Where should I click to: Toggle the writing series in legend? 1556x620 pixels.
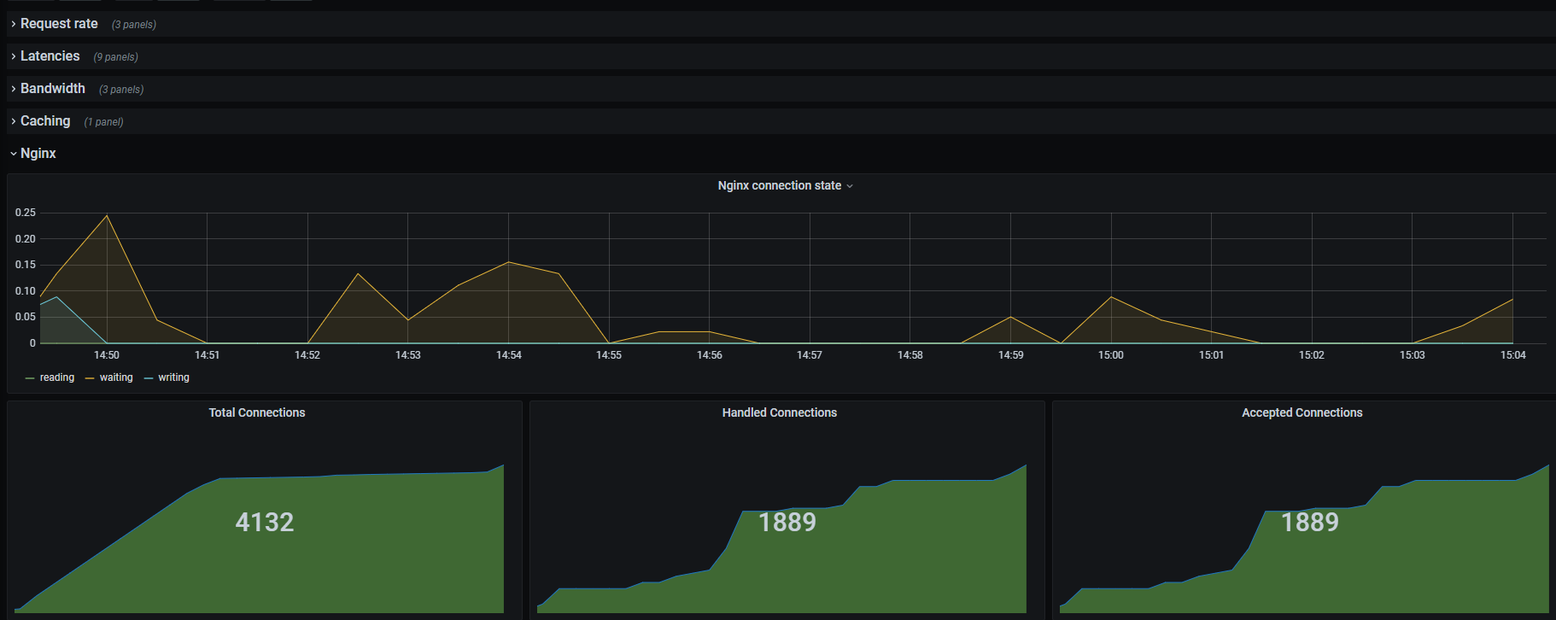tap(173, 377)
